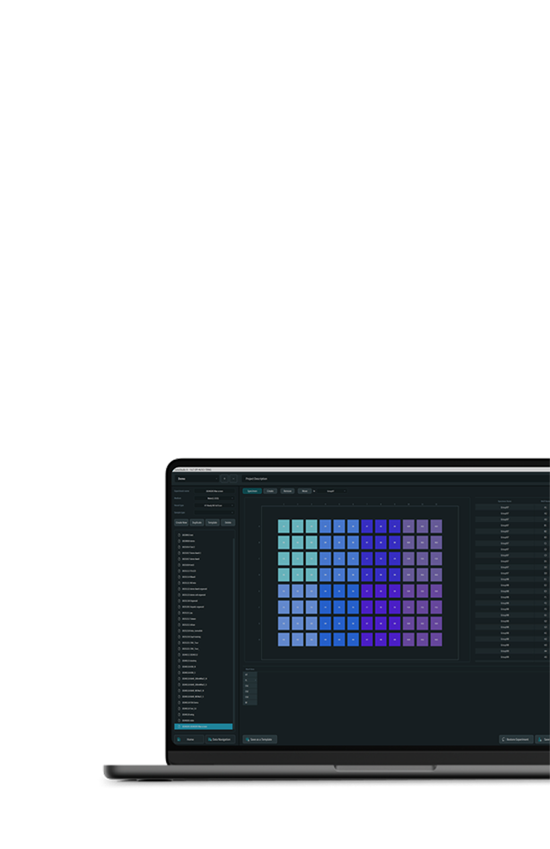Go to Home
The height and width of the screenshot is (849, 550).
pyautogui.click(x=189, y=739)
